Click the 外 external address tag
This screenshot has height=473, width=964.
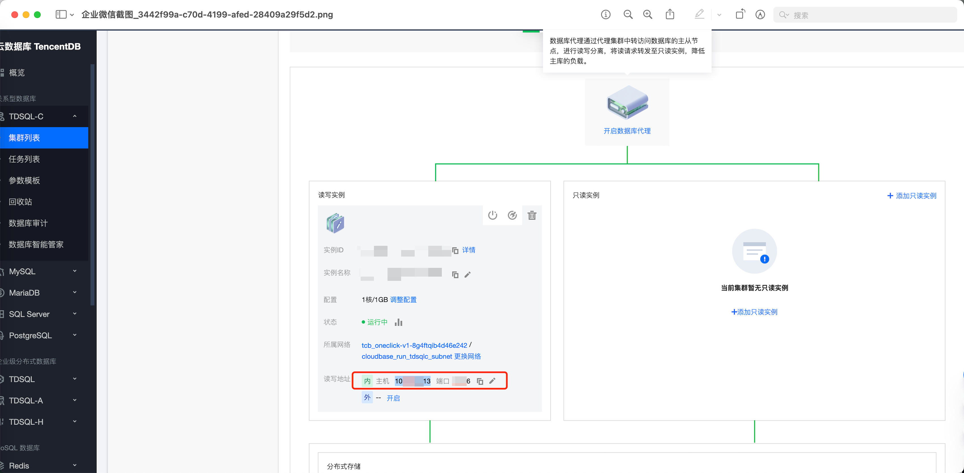click(x=367, y=397)
